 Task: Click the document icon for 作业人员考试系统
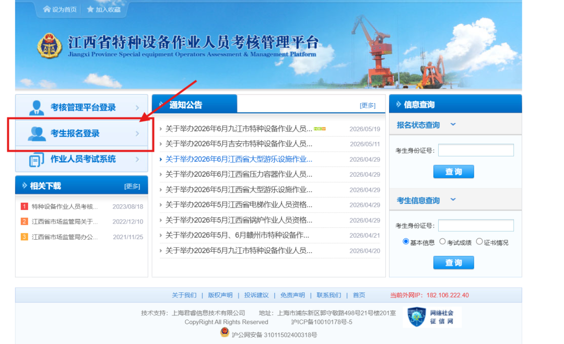coord(37,160)
